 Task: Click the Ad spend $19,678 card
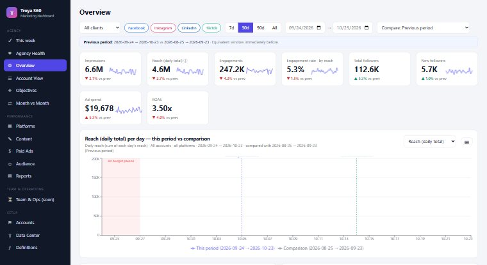(x=111, y=108)
